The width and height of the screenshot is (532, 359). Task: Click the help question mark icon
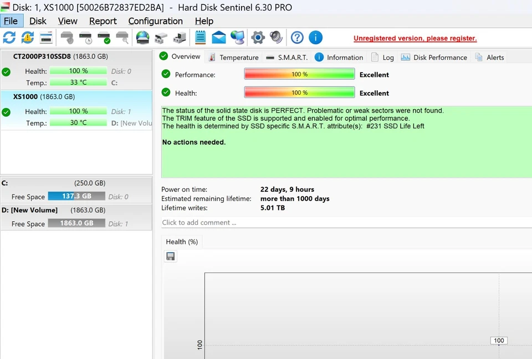297,37
